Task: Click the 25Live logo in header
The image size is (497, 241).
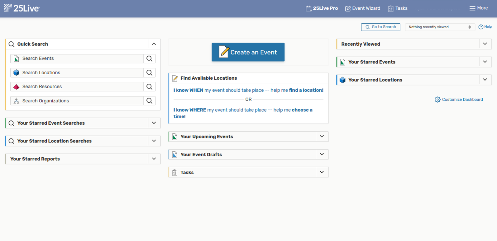Action: coord(22,8)
